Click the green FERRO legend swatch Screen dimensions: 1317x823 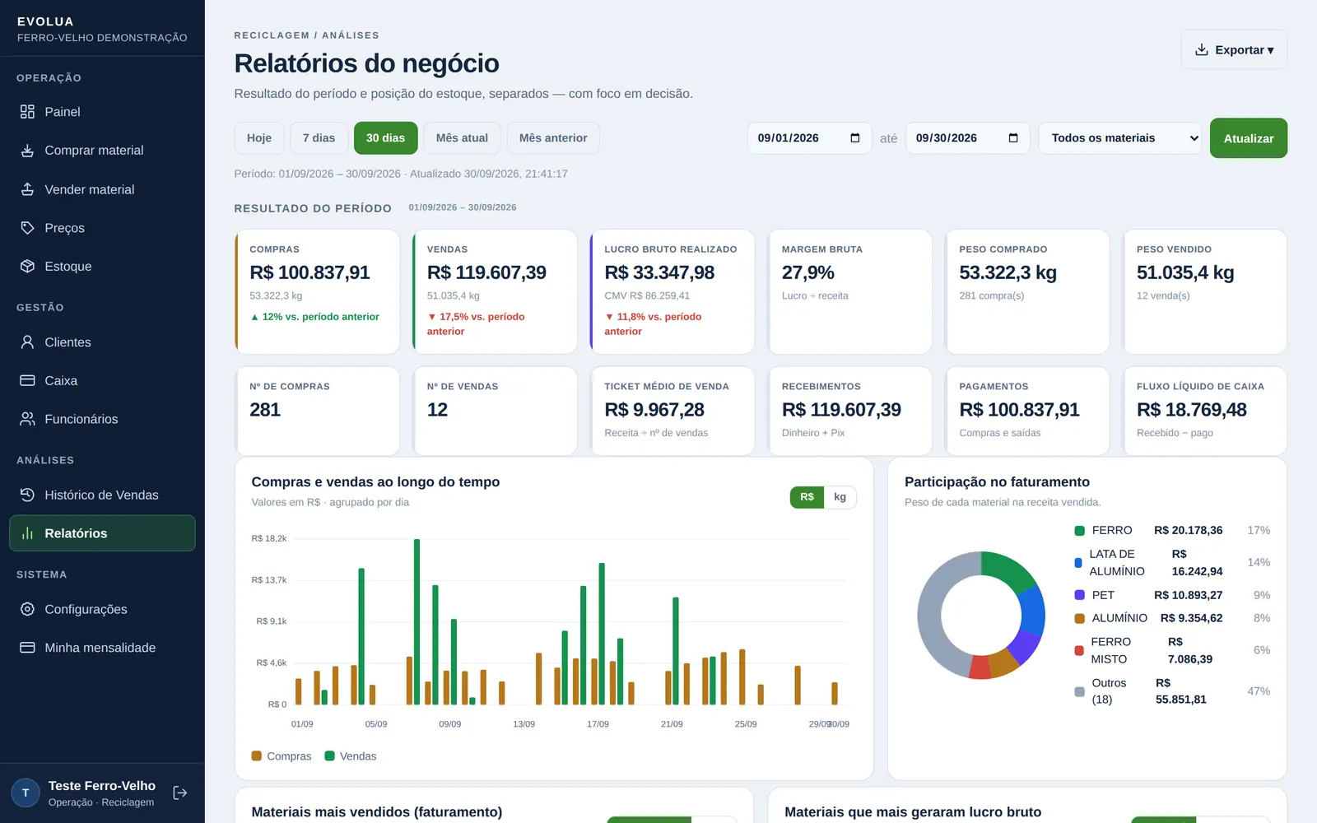click(1079, 531)
